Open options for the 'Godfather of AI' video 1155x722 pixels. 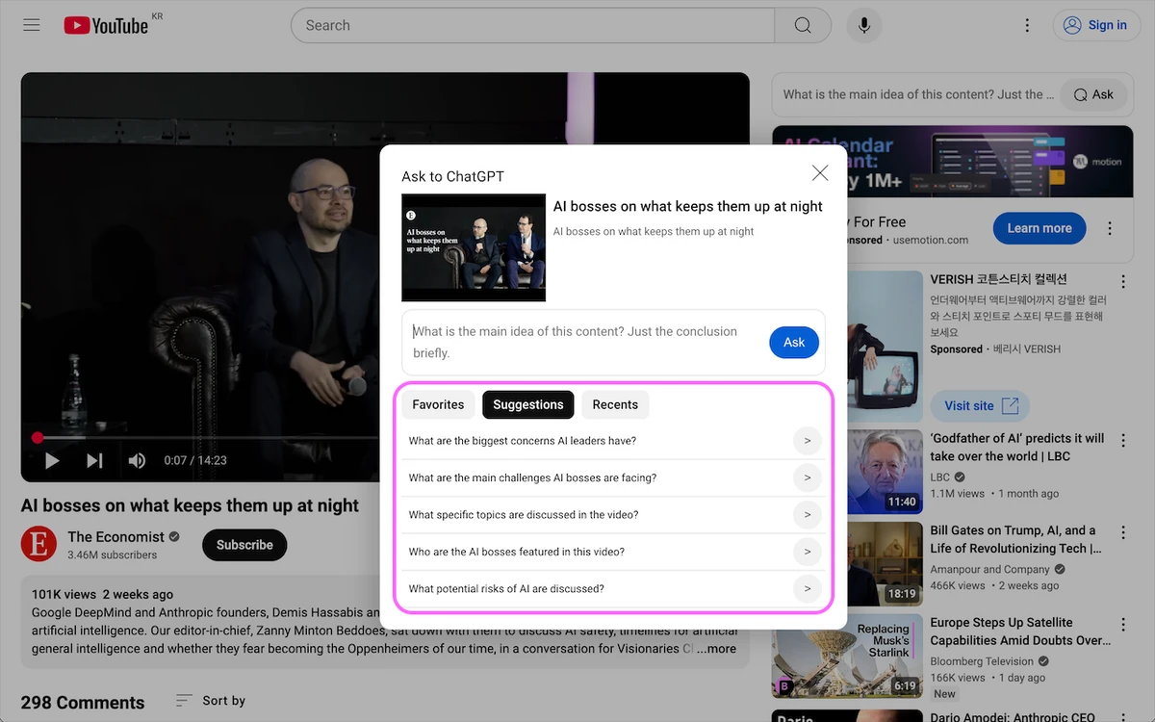pyautogui.click(x=1123, y=441)
